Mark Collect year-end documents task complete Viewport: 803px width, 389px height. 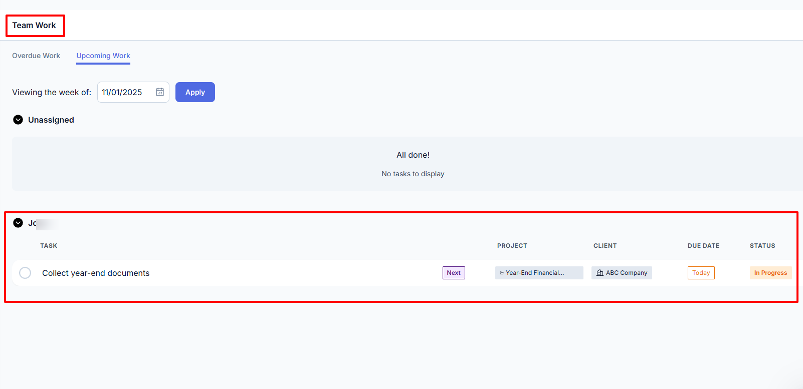click(25, 273)
